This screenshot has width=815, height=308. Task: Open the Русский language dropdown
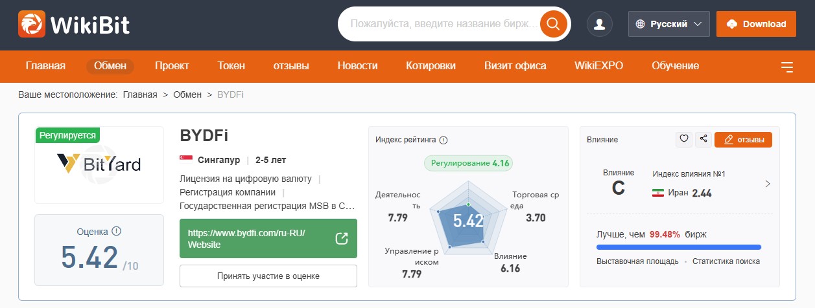click(x=669, y=24)
